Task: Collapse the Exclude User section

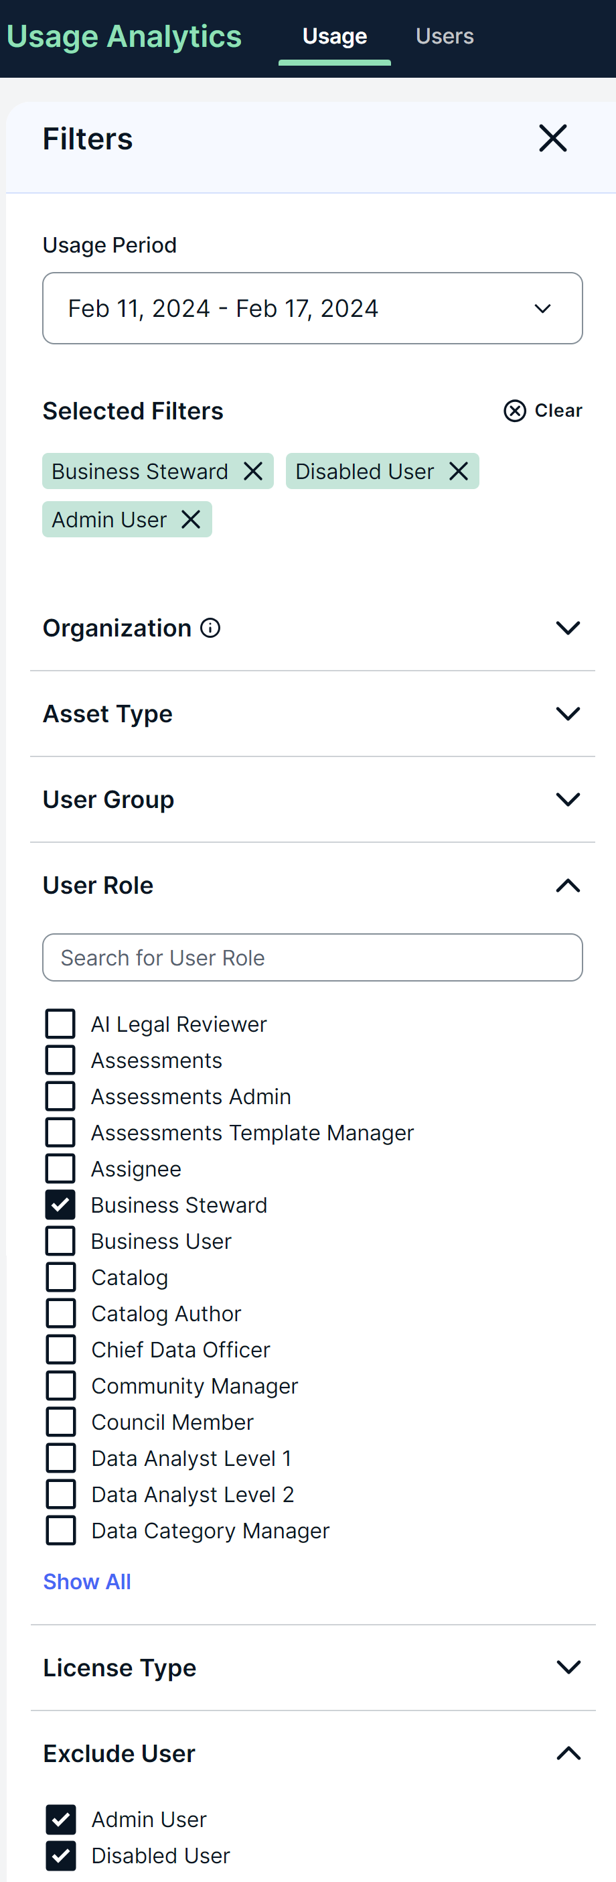Action: coord(568,1753)
